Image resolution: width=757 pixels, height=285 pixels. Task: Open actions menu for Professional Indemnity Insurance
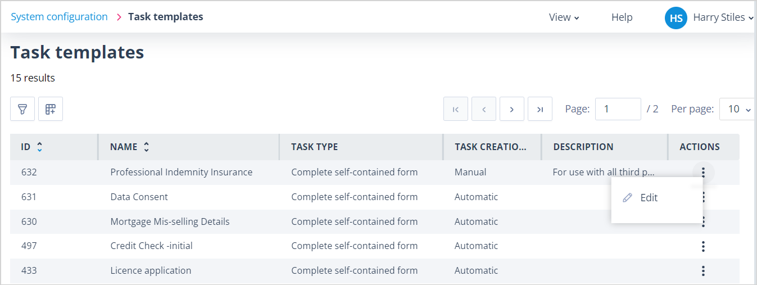coord(703,172)
